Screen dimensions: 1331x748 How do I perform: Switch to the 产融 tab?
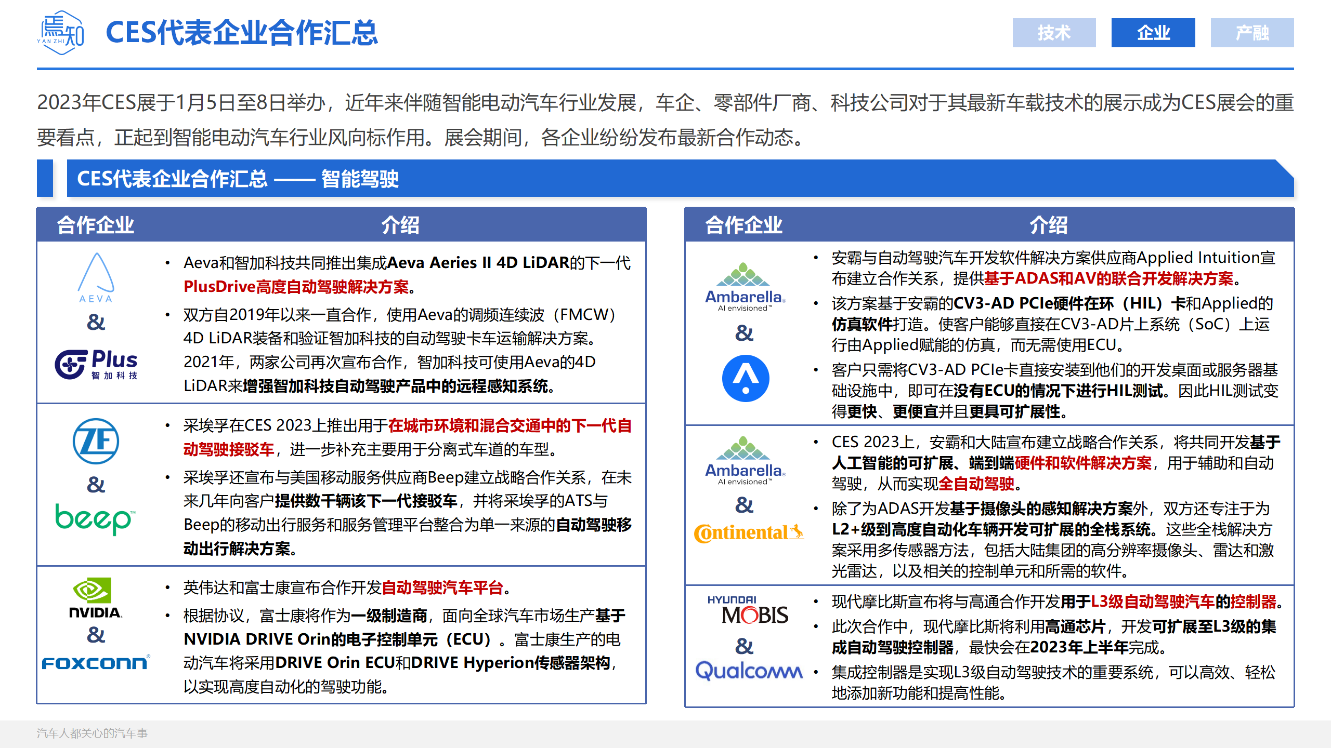[x=1252, y=33]
